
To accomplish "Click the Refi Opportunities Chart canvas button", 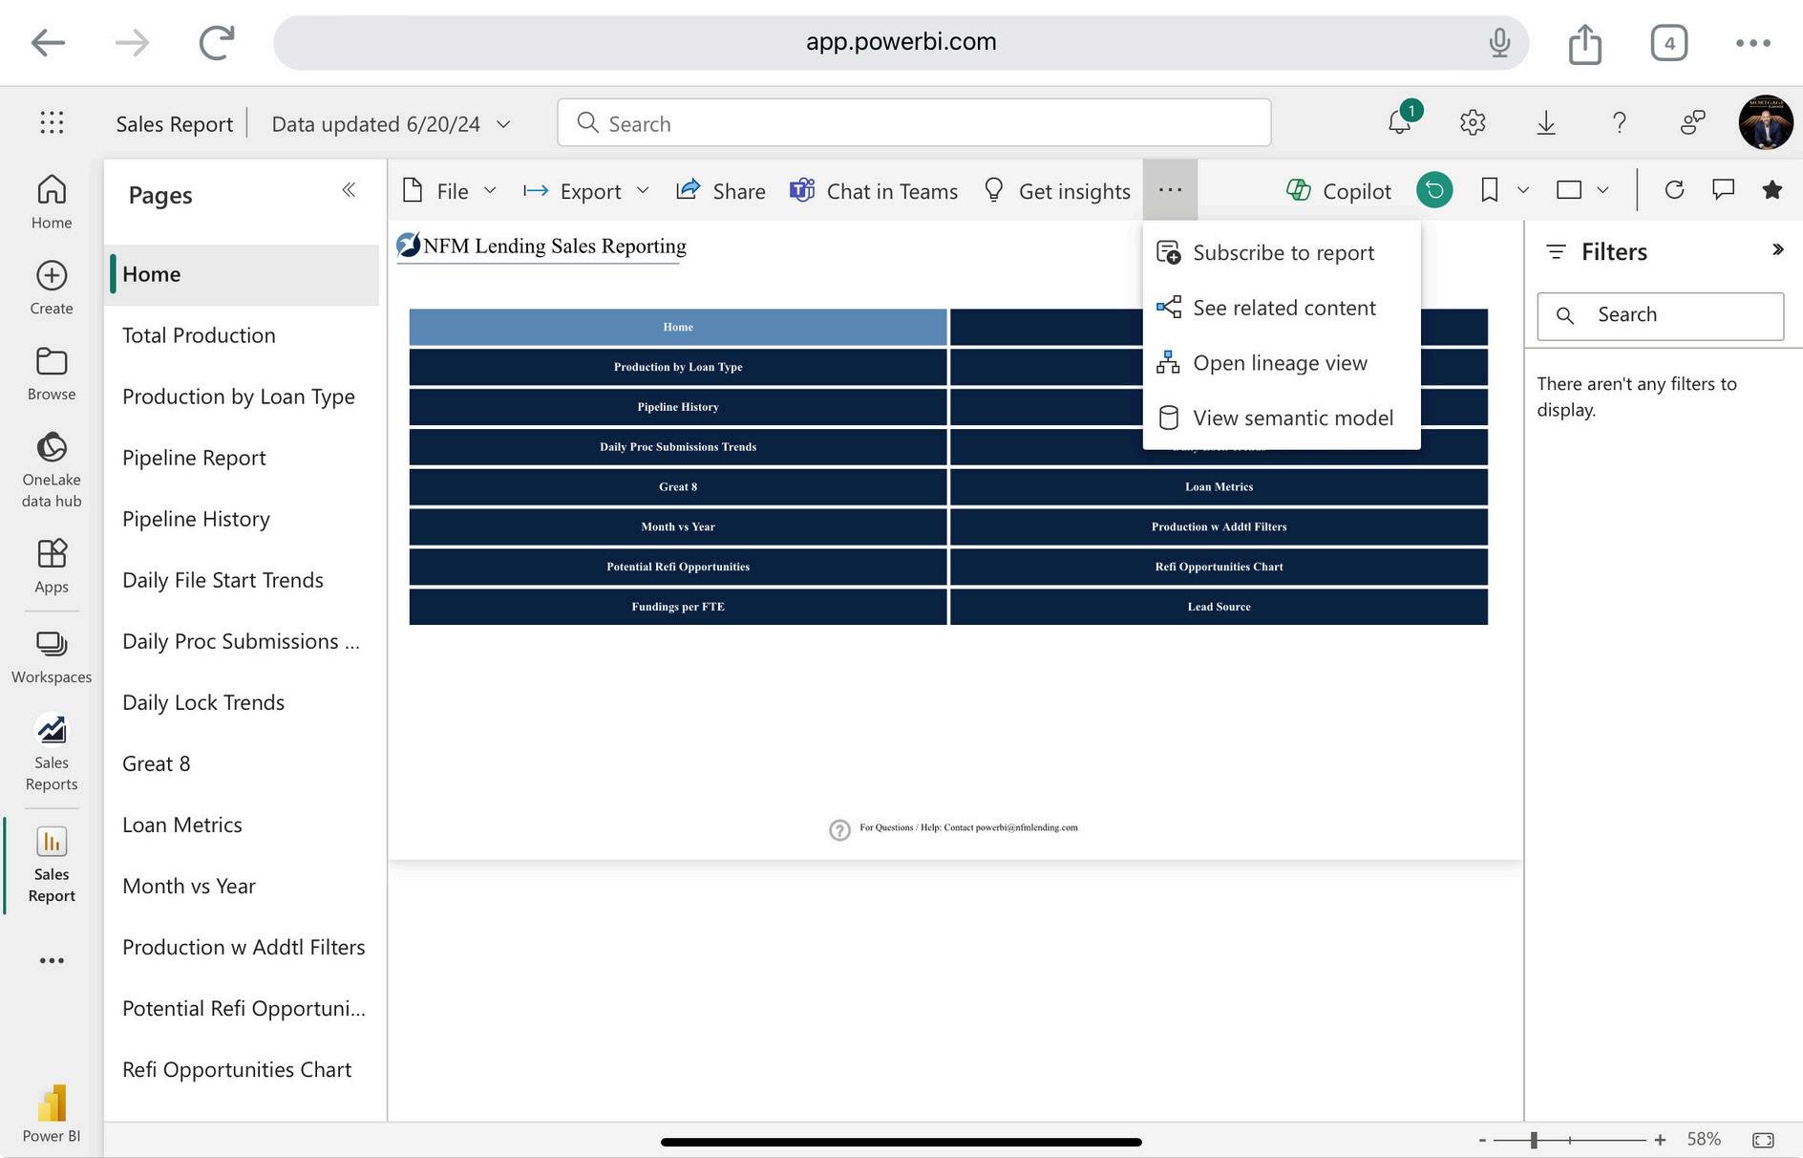I will 1219,567.
